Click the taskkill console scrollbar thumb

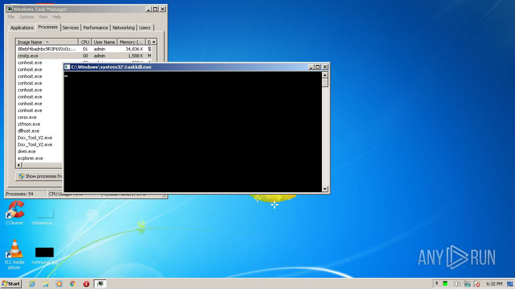[x=325, y=83]
